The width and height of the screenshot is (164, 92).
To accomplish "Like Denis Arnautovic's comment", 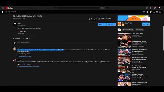I will point(18,54).
